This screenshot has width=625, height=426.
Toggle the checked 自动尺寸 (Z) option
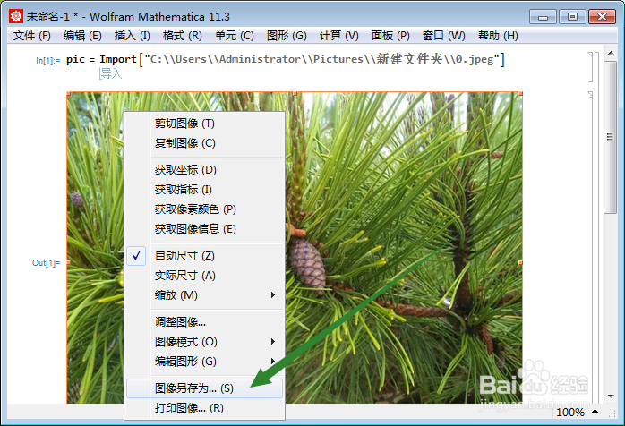click(205, 256)
